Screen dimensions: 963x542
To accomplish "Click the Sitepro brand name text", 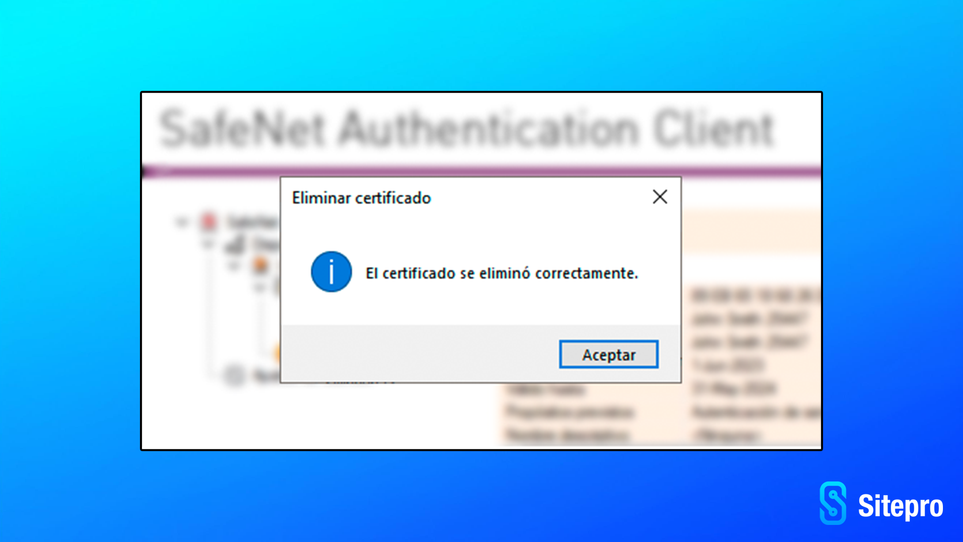I will pyautogui.click(x=900, y=506).
